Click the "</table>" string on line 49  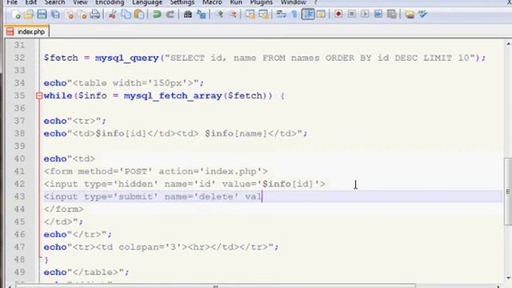pyautogui.click(x=96, y=272)
